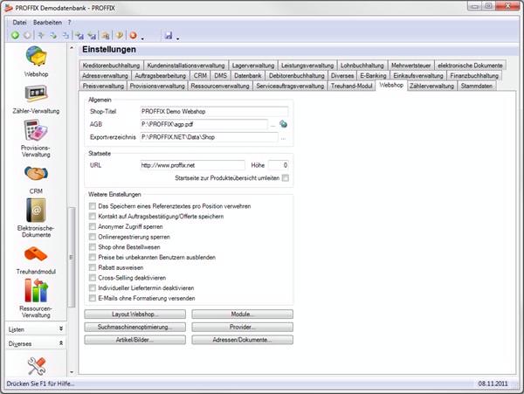Open the elektronische Dokumente tab
The width and height of the screenshot is (524, 394).
pos(470,66)
